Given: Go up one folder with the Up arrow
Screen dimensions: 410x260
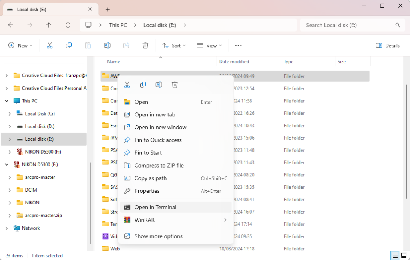Looking at the screenshot, I should tap(49, 25).
